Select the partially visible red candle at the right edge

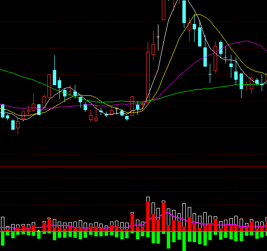[x=266, y=77]
